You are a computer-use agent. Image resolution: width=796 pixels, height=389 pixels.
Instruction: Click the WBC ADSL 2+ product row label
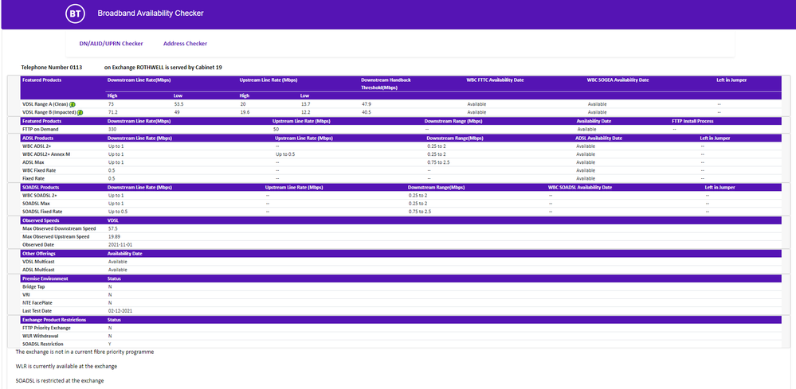click(x=37, y=146)
